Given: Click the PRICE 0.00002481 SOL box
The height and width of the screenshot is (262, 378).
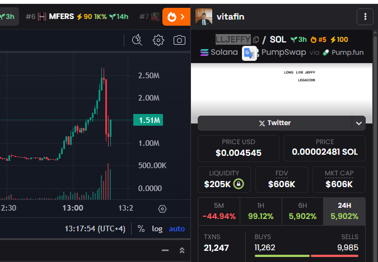Looking at the screenshot, I should 325,149.
